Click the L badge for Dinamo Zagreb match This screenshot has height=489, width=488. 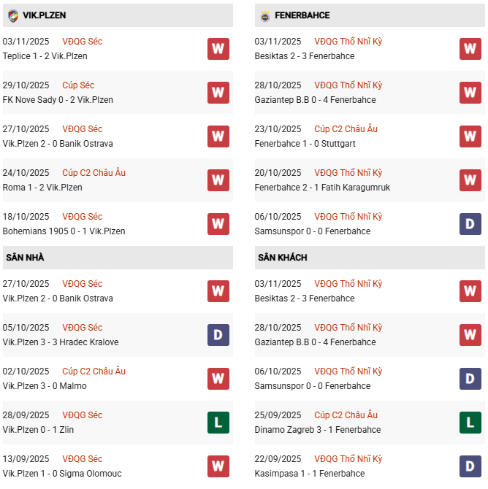click(x=470, y=423)
